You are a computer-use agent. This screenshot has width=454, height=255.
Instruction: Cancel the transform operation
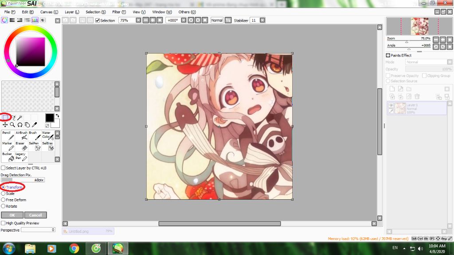pos(35,215)
